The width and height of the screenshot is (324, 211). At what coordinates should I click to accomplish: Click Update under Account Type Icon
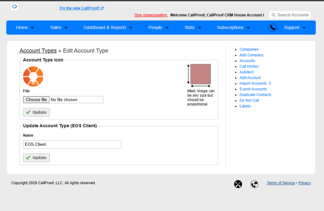coord(36,112)
